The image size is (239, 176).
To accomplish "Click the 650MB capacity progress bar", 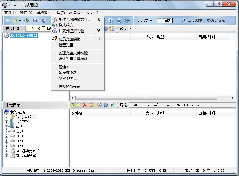I will point(203,21).
